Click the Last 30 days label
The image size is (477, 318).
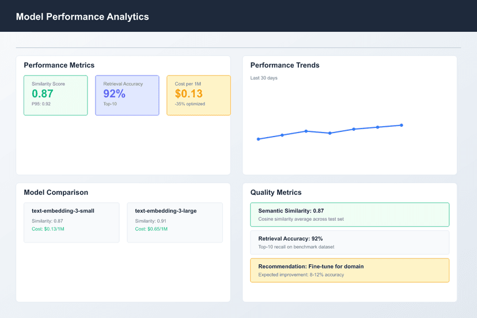264,78
